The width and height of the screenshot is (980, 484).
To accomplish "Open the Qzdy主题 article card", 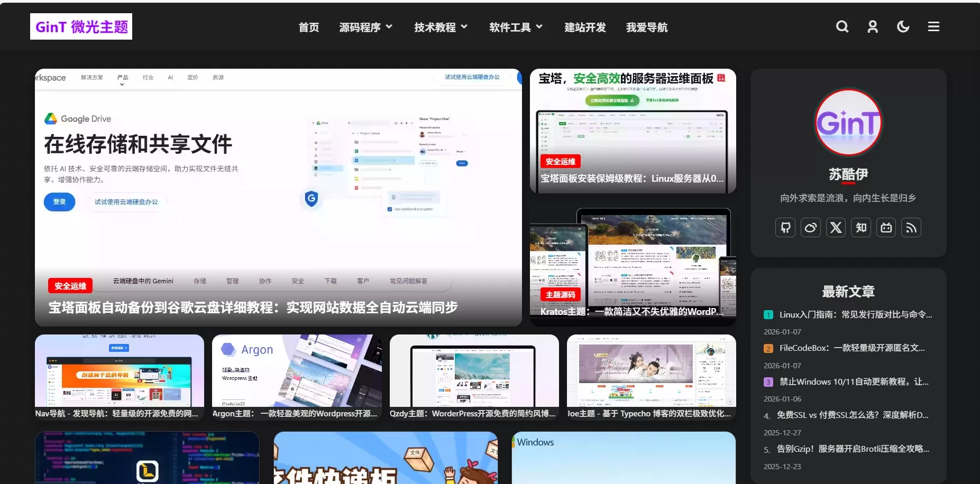I will point(474,377).
